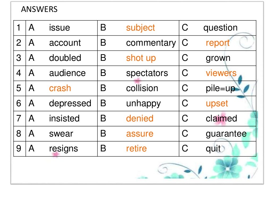Click the orange answer 'retire'
The image size is (272, 204).
(136, 149)
